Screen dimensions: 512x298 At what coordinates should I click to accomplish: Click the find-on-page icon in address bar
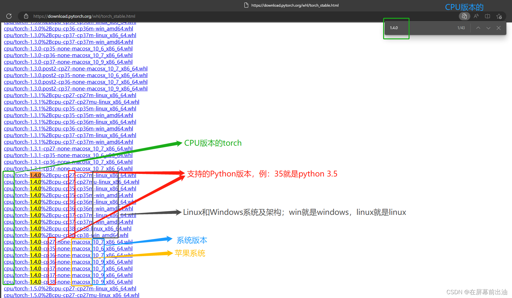(464, 16)
